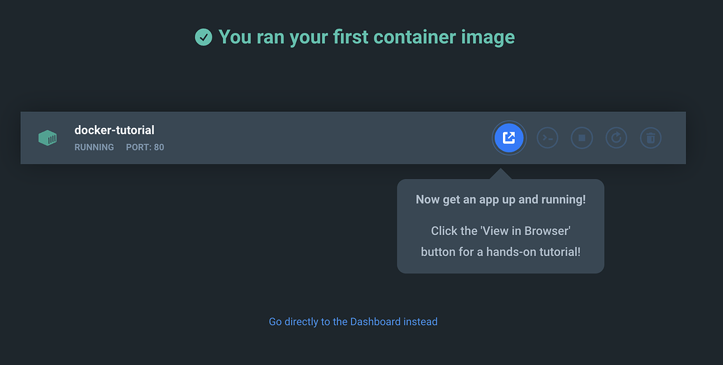Click the tooltip's upward pointer arrow
Image resolution: width=723 pixels, height=365 pixels.
tap(501, 174)
